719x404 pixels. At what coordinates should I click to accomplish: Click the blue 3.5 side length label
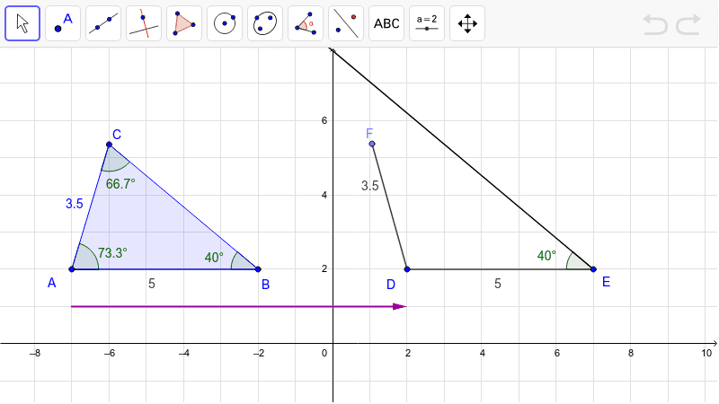75,204
